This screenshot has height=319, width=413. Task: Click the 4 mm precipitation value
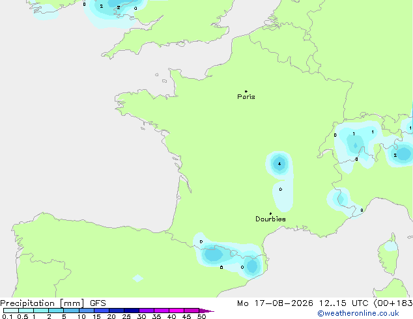[x=279, y=163]
